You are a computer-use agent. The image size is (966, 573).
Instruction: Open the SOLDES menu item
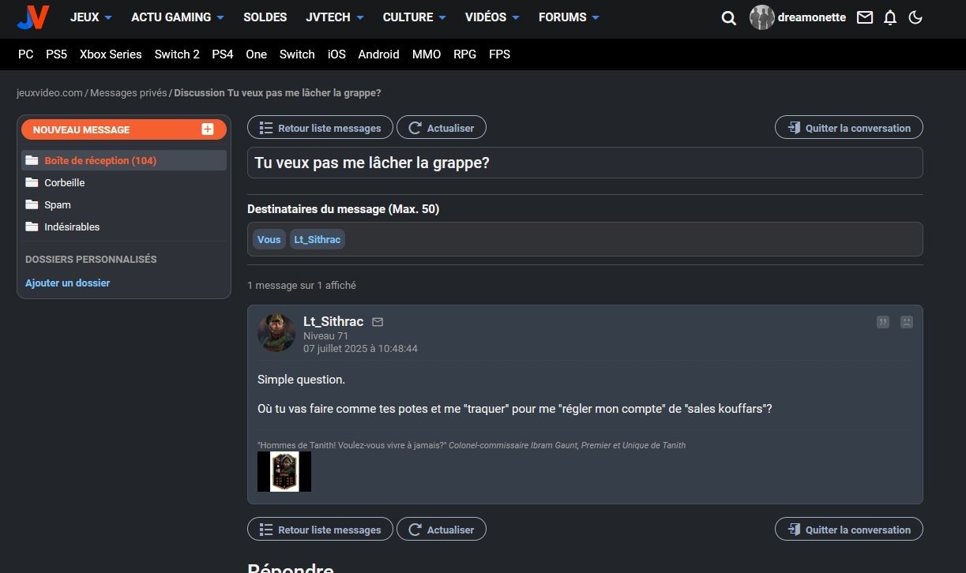[x=265, y=17]
